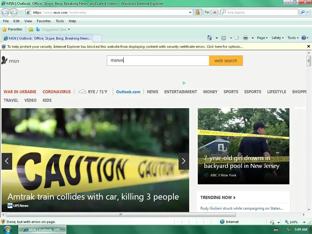Open the Tools command bar menu
Viewport: 312px width, 234px height.
click(293, 38)
